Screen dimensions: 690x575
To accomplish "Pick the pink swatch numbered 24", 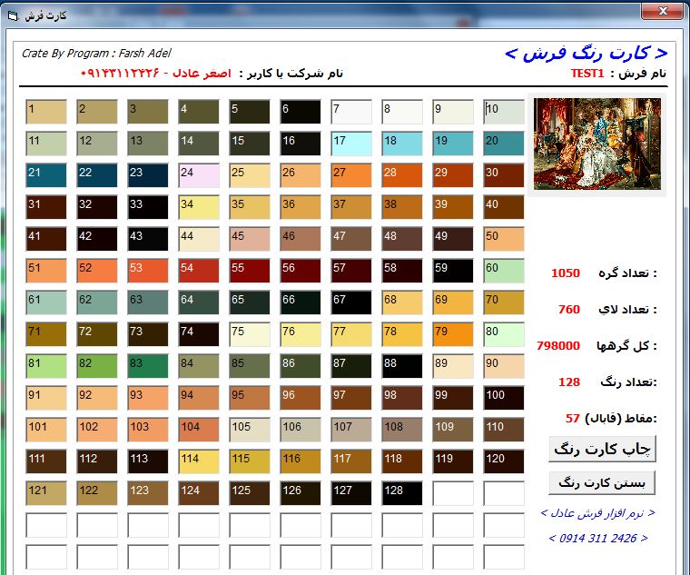I will point(198,175).
